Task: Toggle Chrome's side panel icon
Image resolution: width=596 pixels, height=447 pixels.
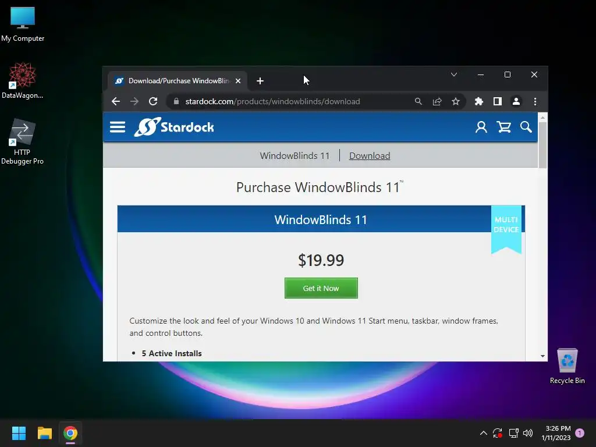Action: tap(498, 101)
